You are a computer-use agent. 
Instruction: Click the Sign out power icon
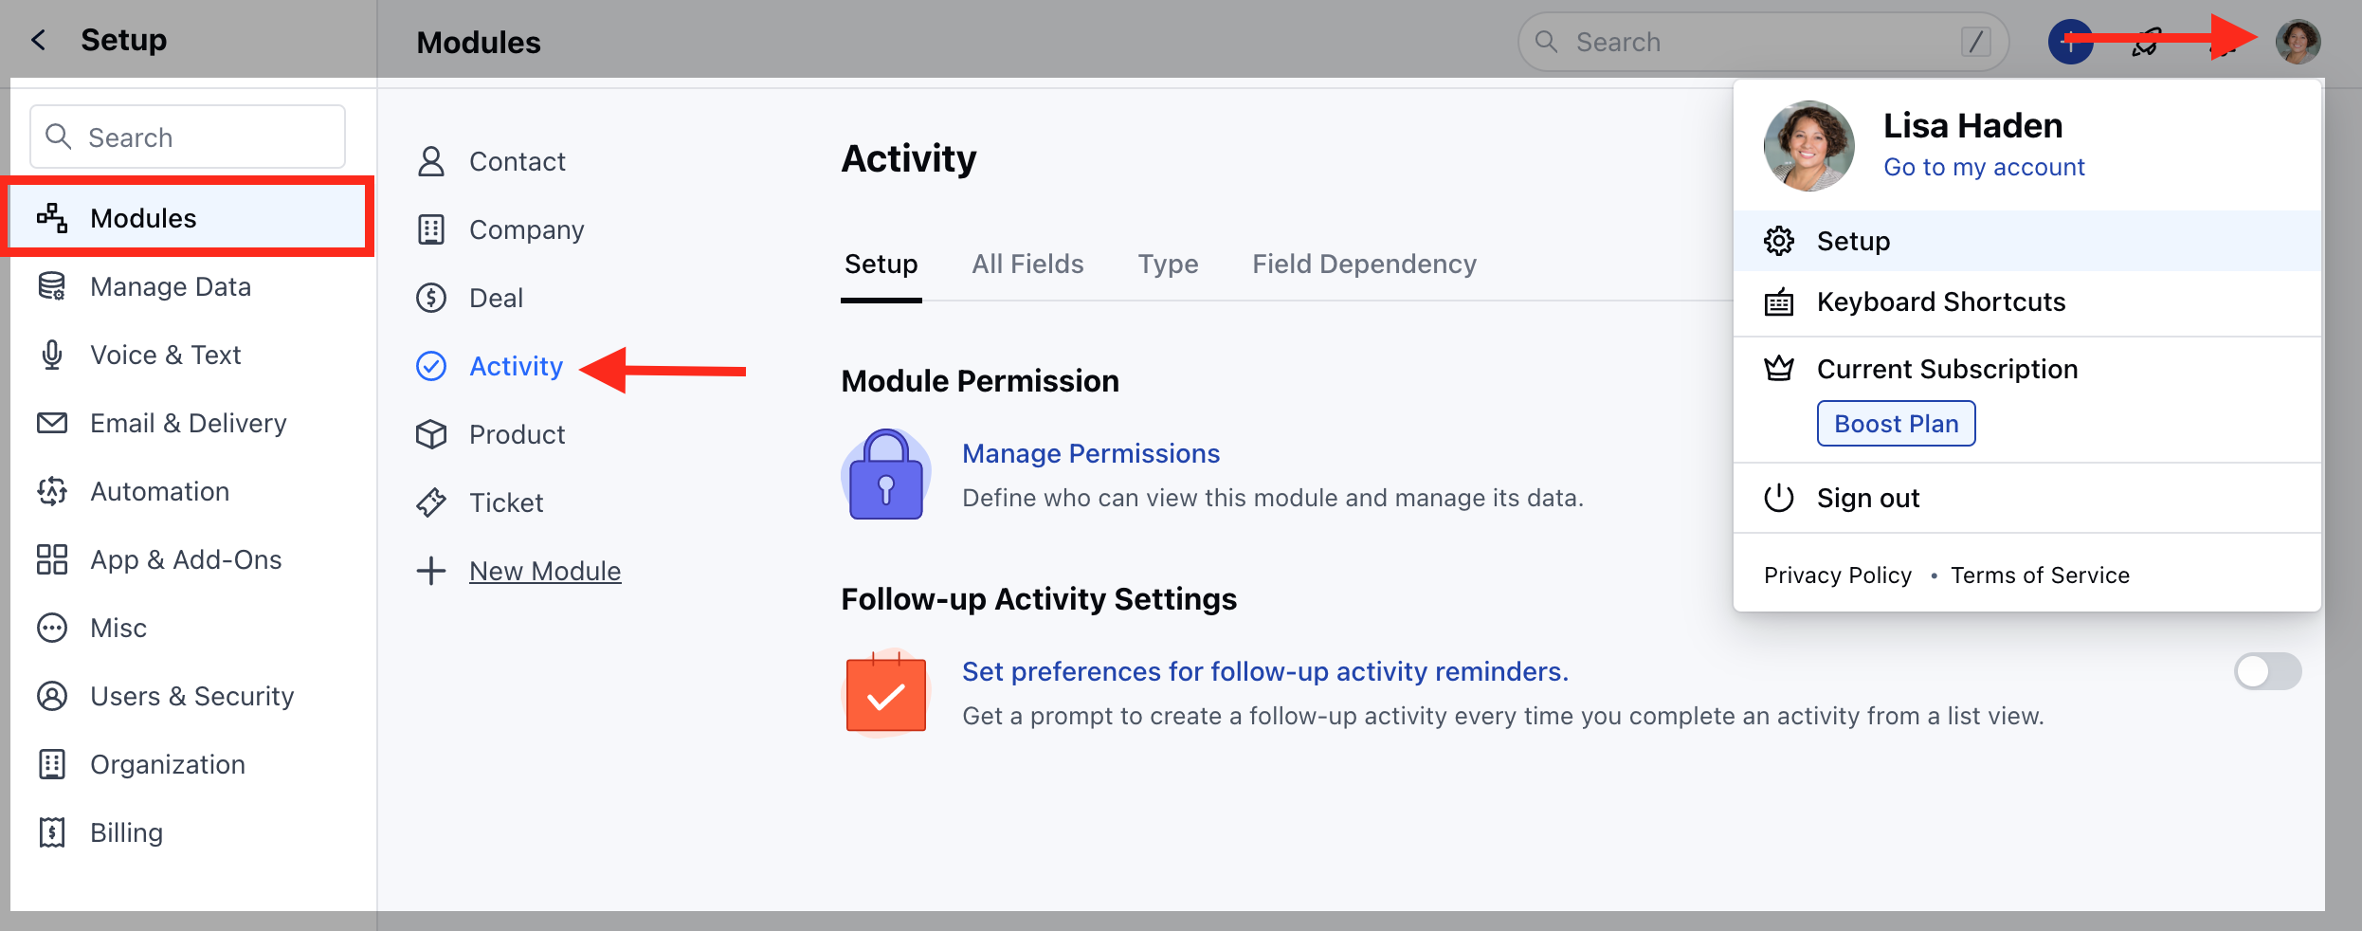pyautogui.click(x=1779, y=498)
